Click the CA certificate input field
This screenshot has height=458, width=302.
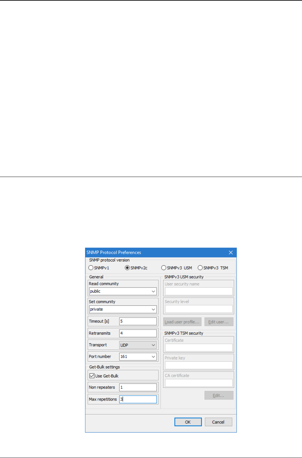tap(199, 383)
